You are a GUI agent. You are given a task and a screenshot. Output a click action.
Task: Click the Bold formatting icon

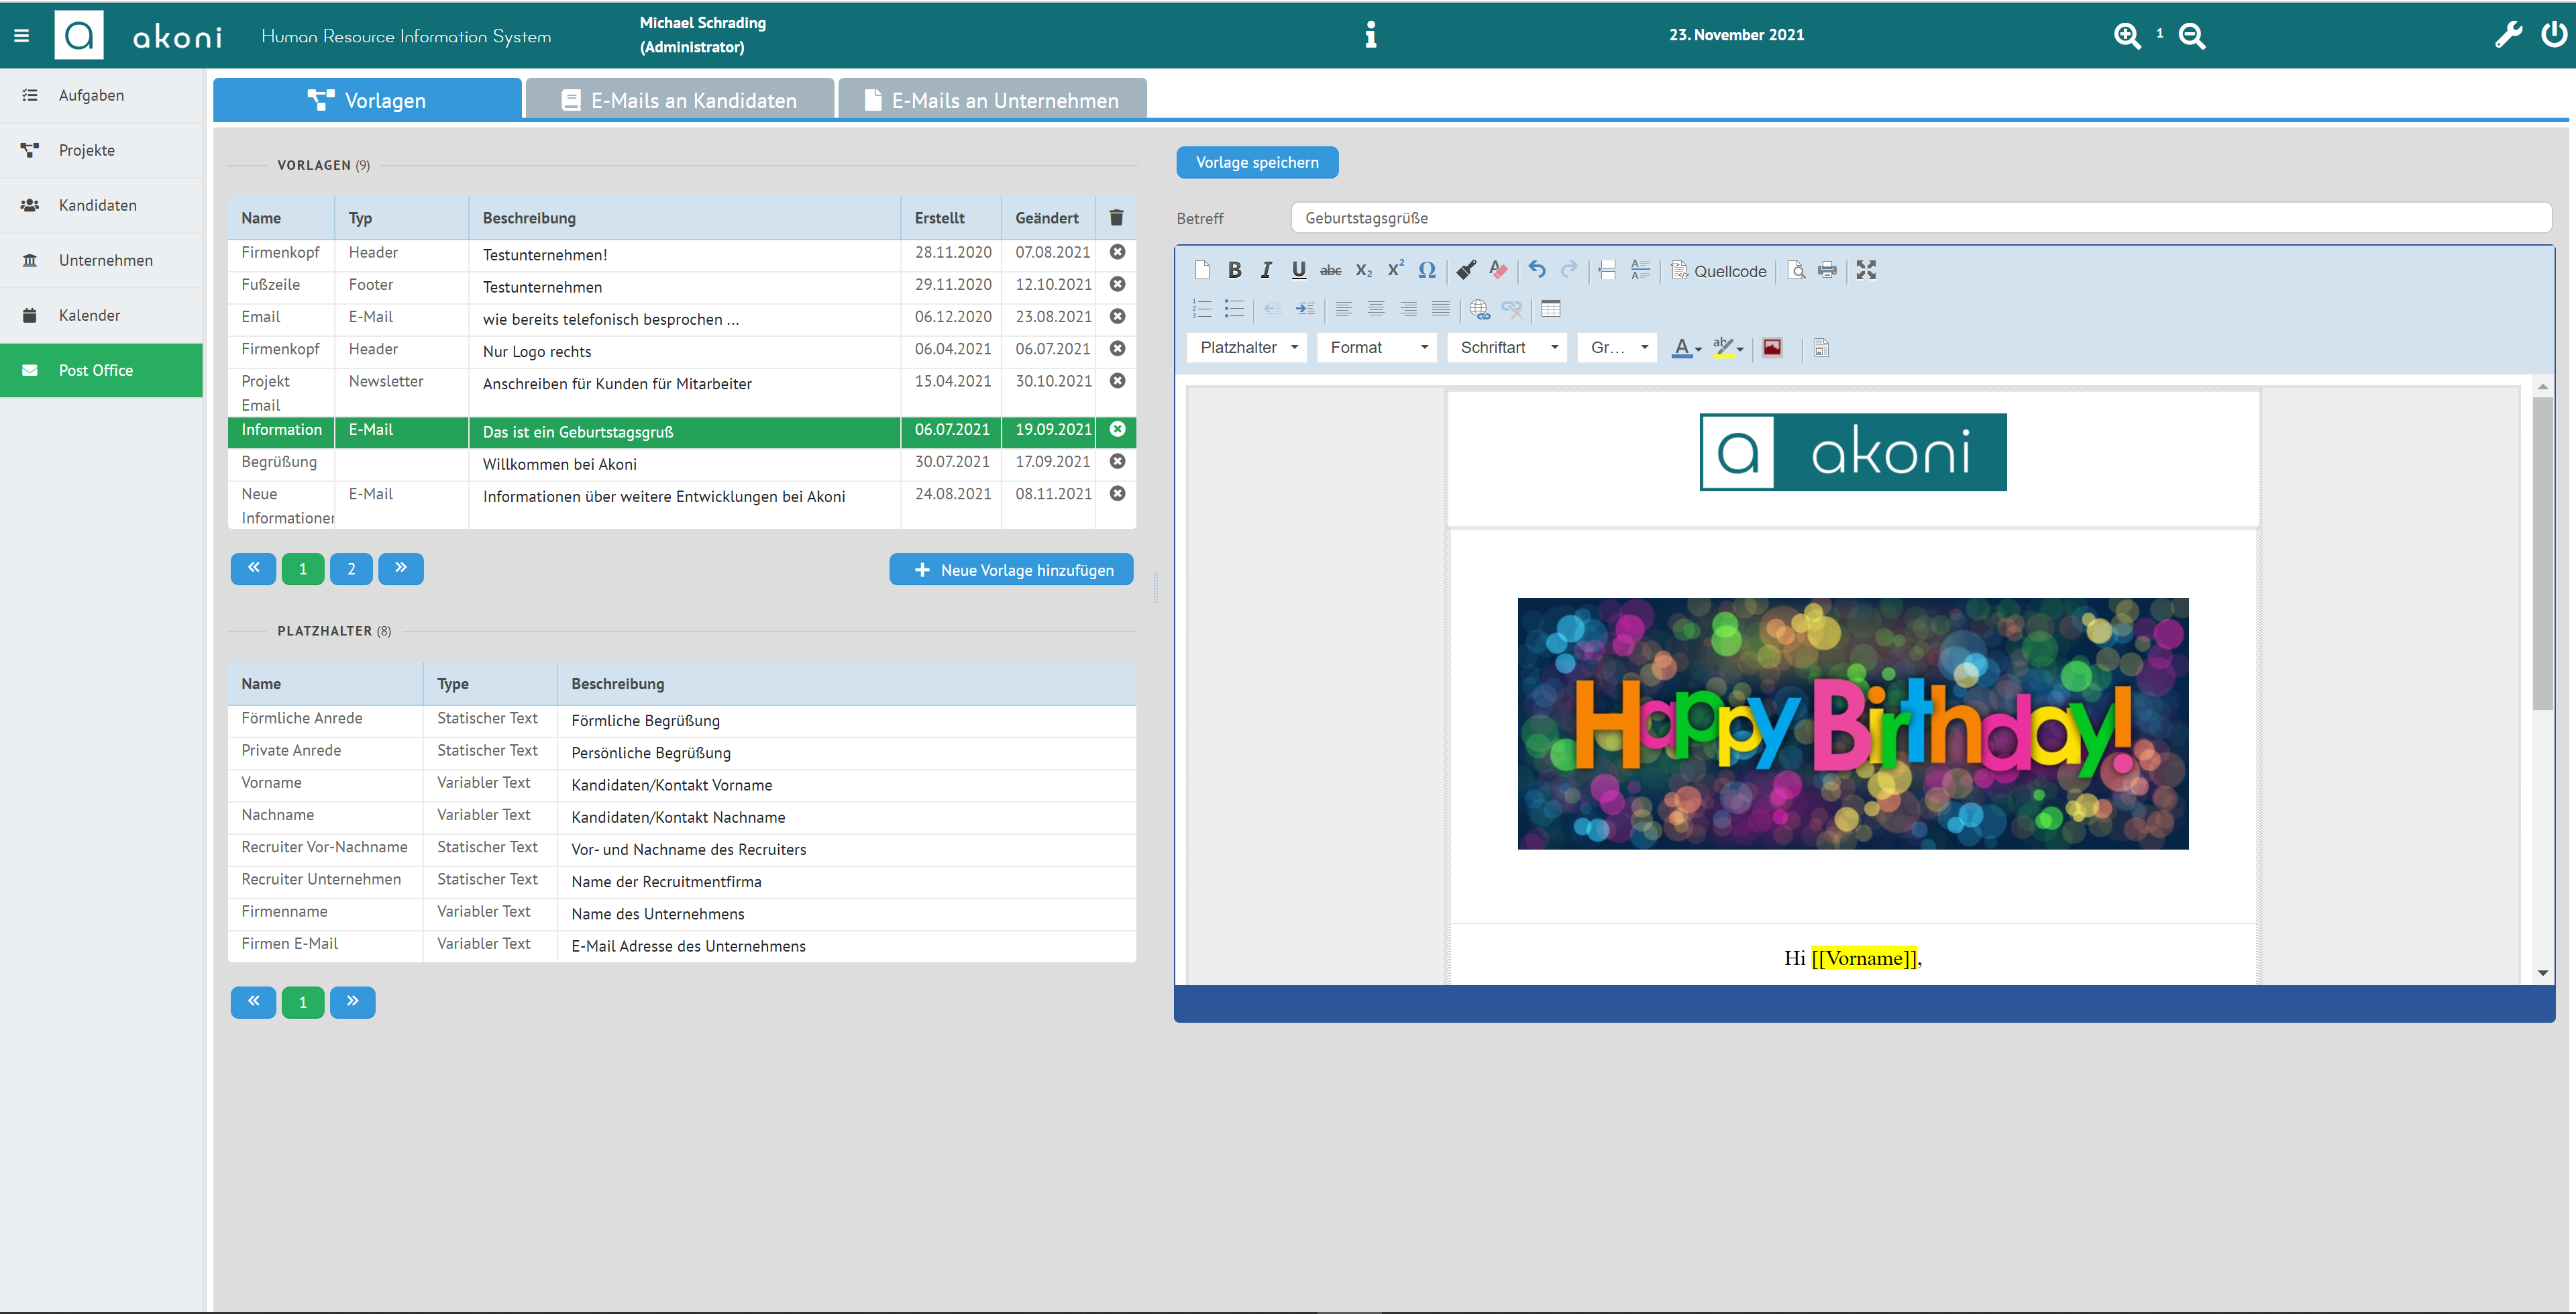[1234, 270]
